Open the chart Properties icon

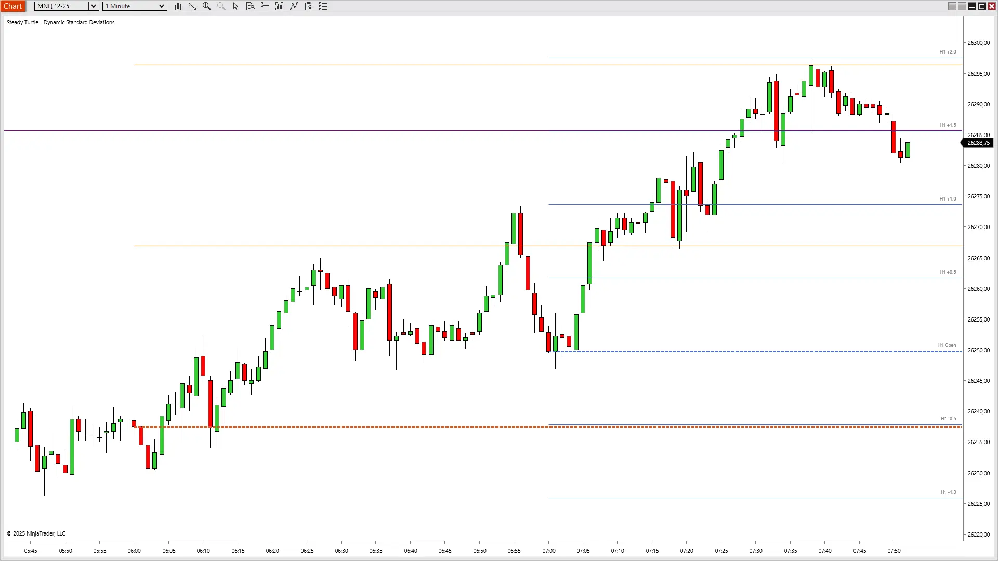(309, 6)
